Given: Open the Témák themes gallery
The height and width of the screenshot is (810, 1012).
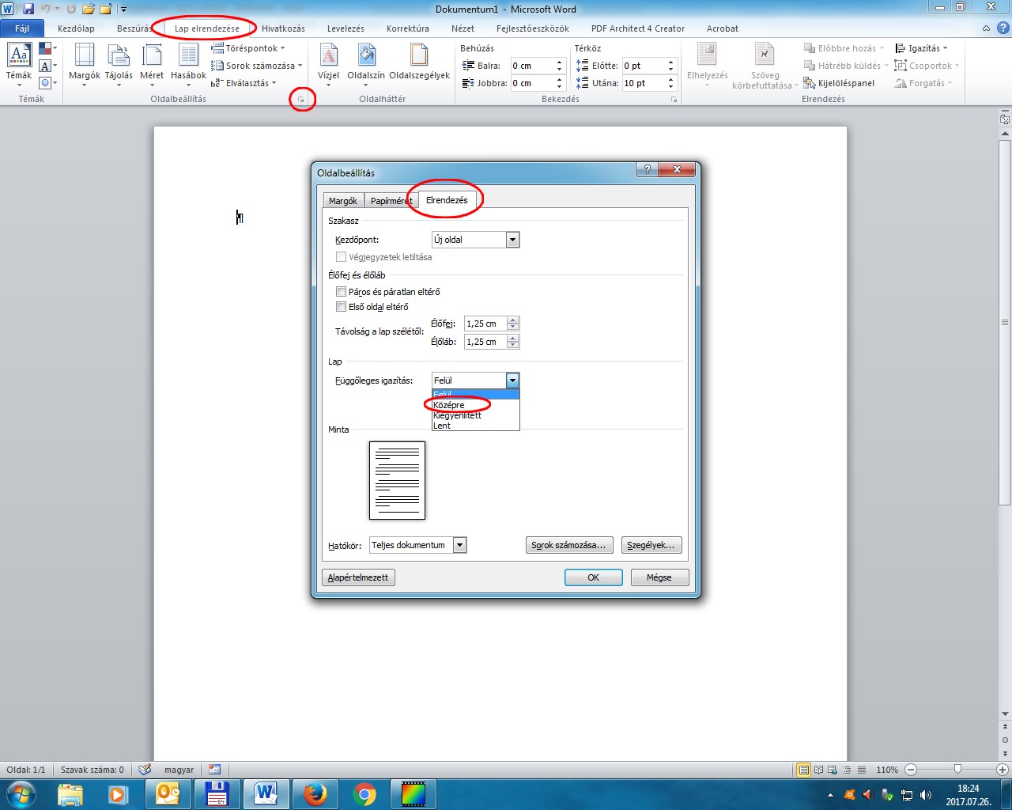Looking at the screenshot, I should [19, 64].
